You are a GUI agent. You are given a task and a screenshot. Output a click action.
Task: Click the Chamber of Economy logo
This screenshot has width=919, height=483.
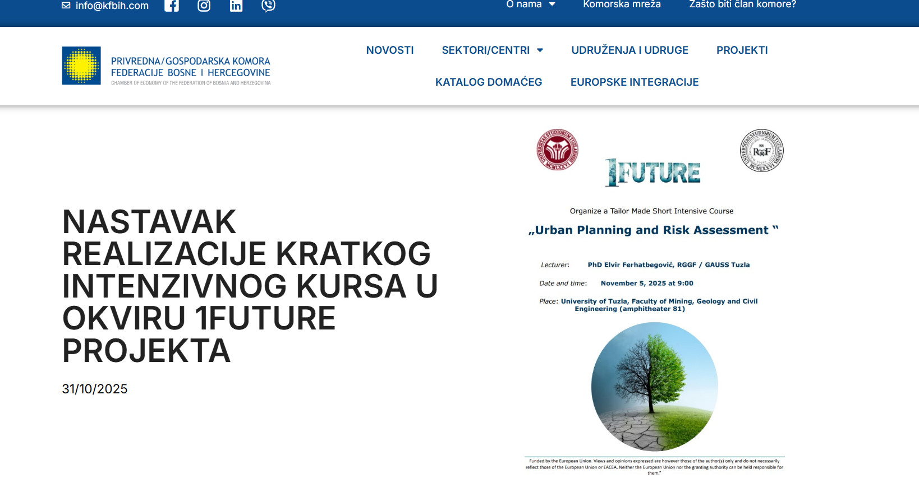tap(166, 66)
